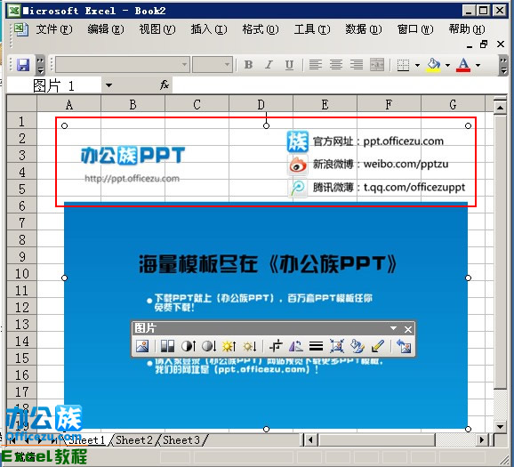Image resolution: width=514 pixels, height=467 pixels.
Task: Click the Rotate Left 90° icon
Action: pos(295,346)
